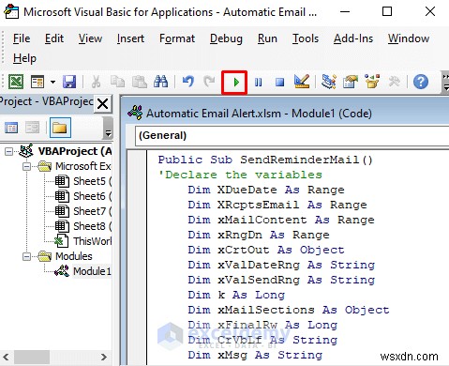Click scroll right arrow in Project pane

click(x=104, y=357)
